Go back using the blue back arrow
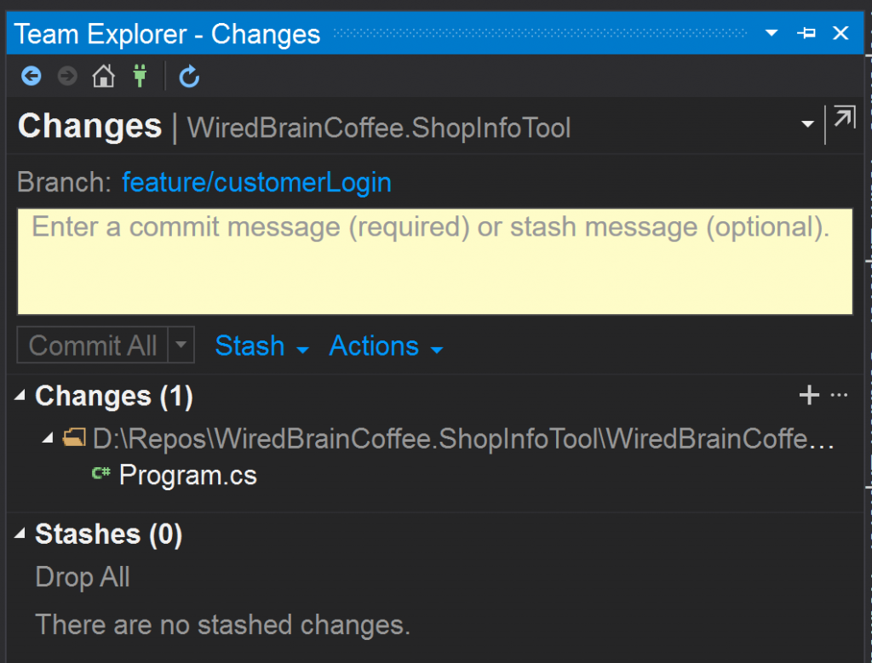The height and width of the screenshot is (663, 872). coord(32,76)
